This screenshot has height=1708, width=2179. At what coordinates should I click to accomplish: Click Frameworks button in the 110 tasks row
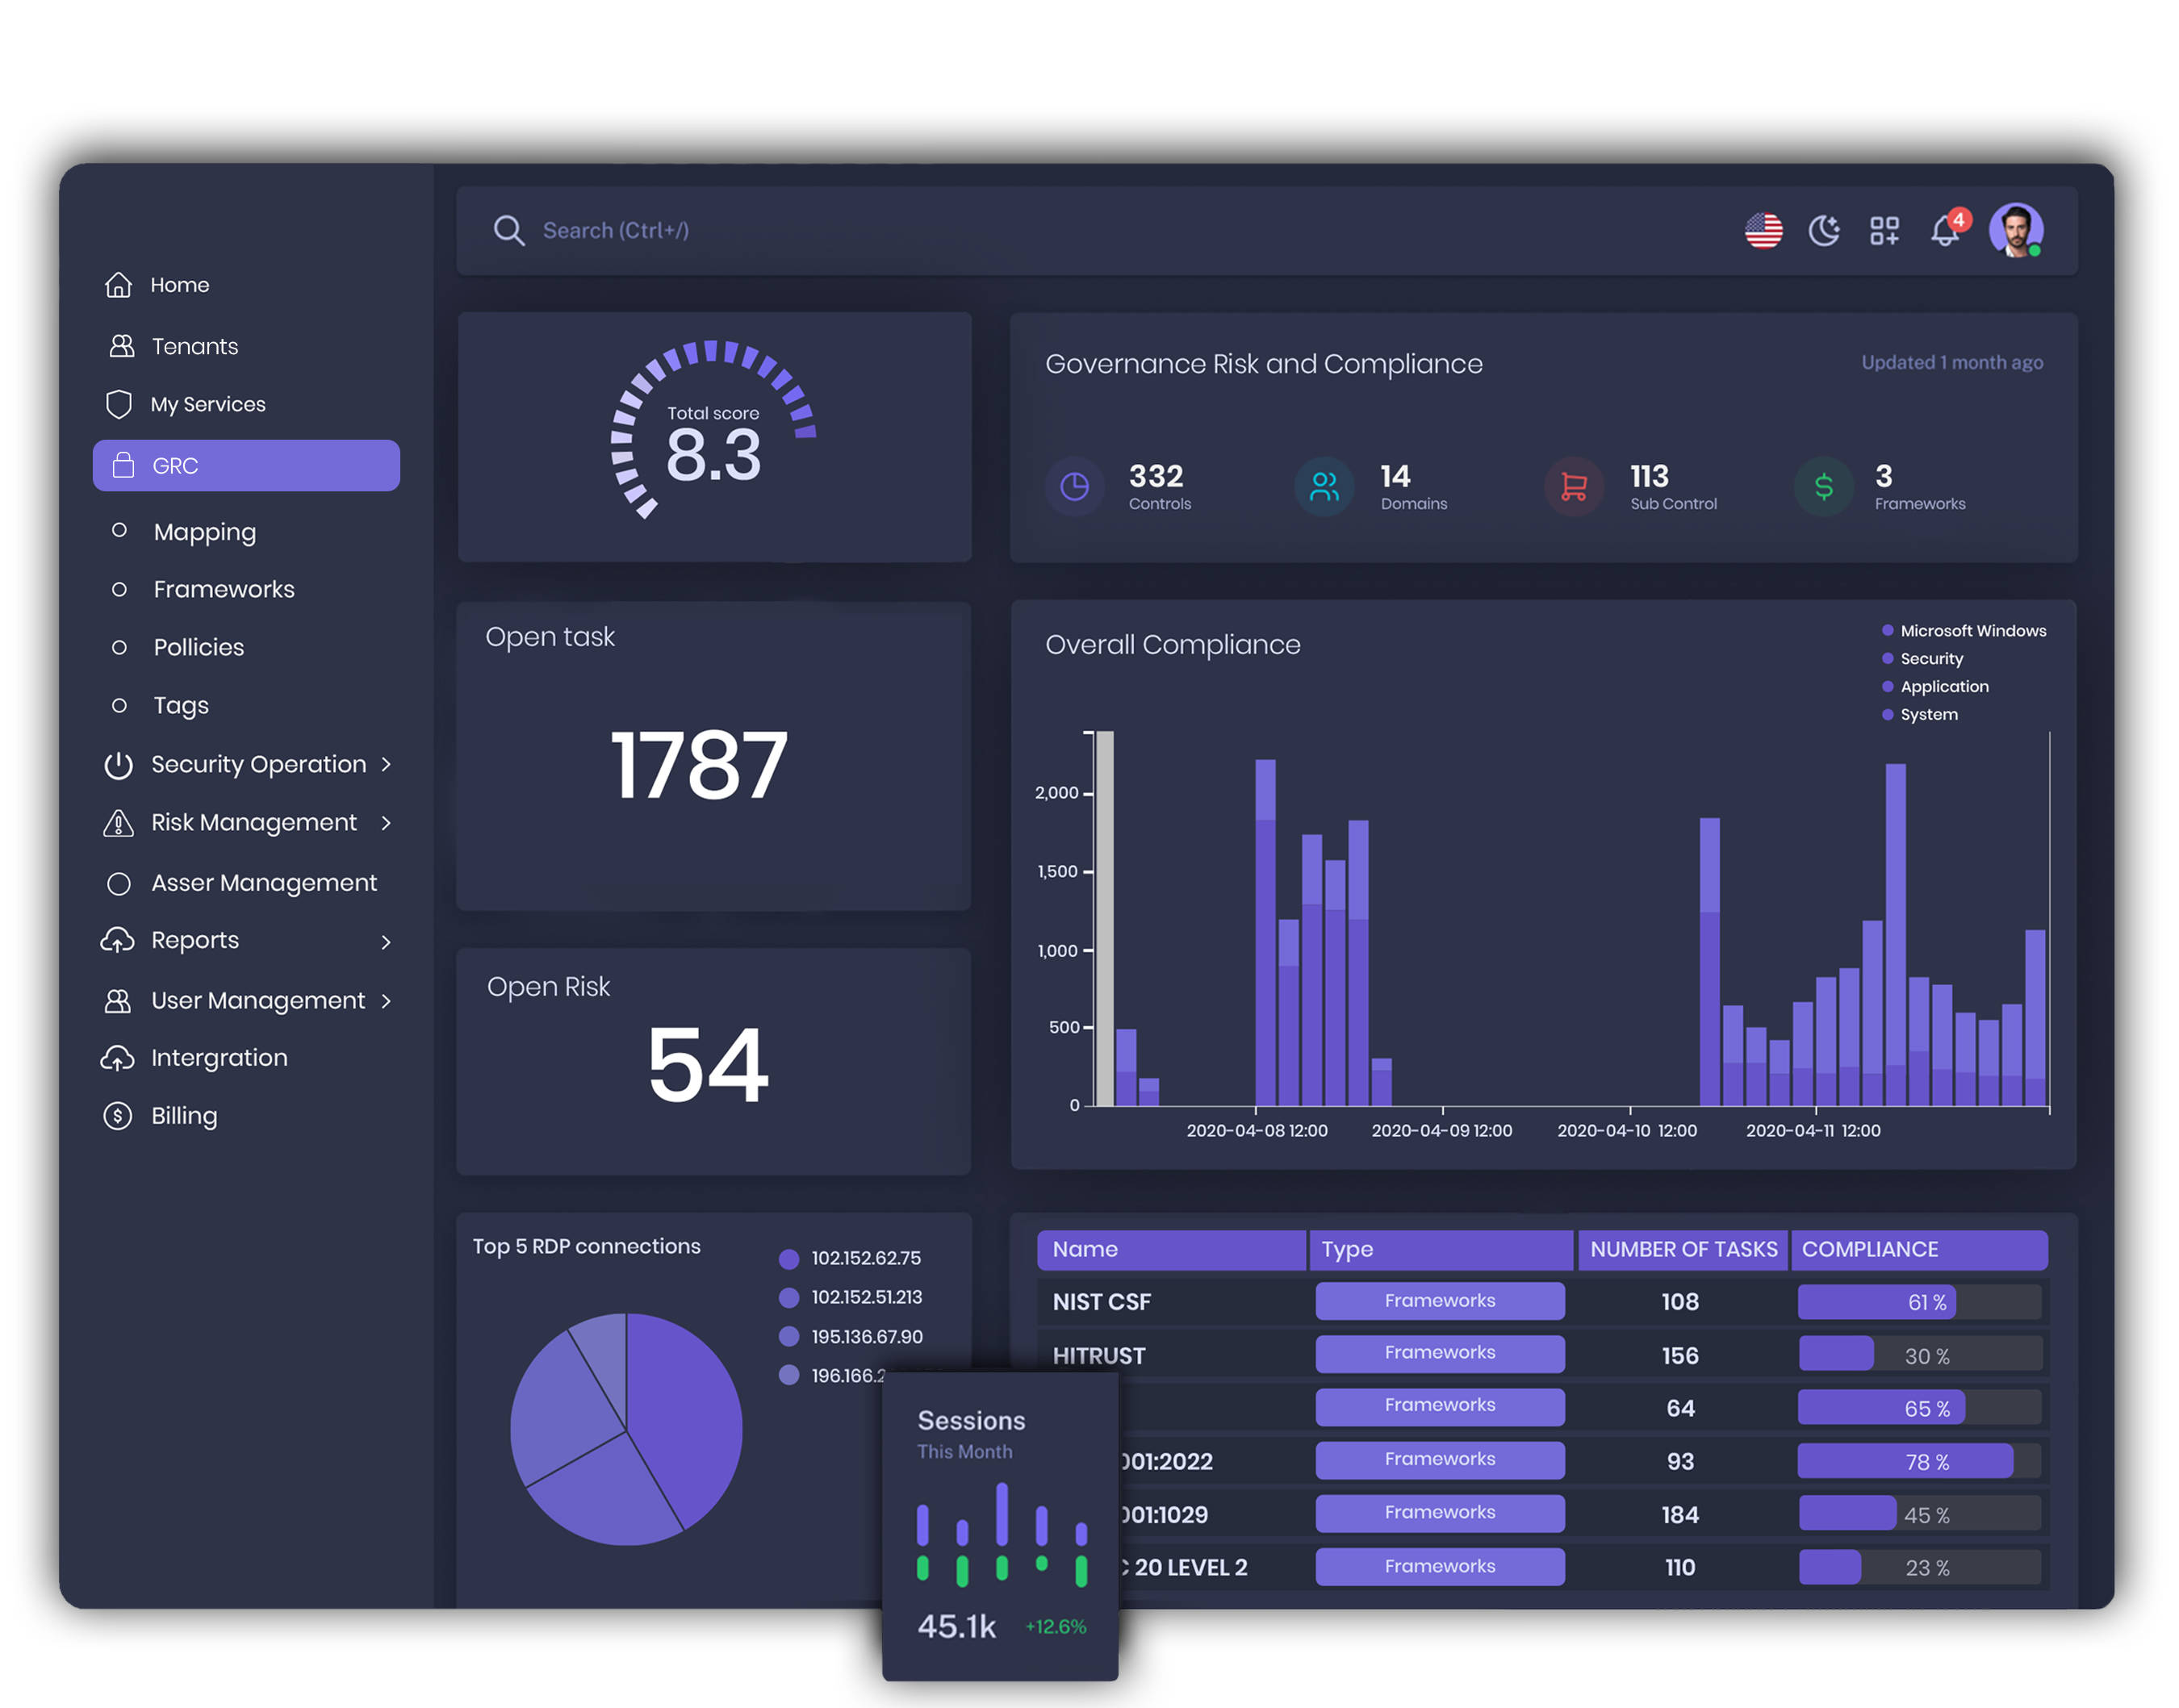point(1440,1568)
